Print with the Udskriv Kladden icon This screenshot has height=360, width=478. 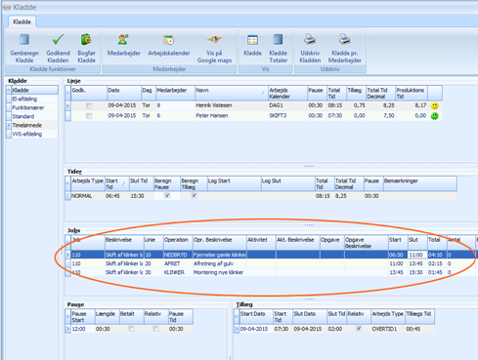point(310,40)
